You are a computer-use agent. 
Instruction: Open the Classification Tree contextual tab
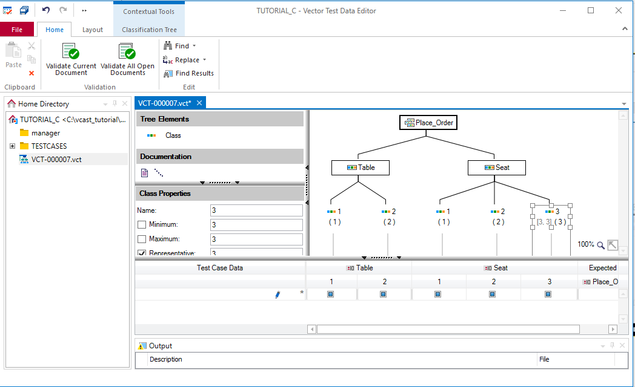point(148,28)
